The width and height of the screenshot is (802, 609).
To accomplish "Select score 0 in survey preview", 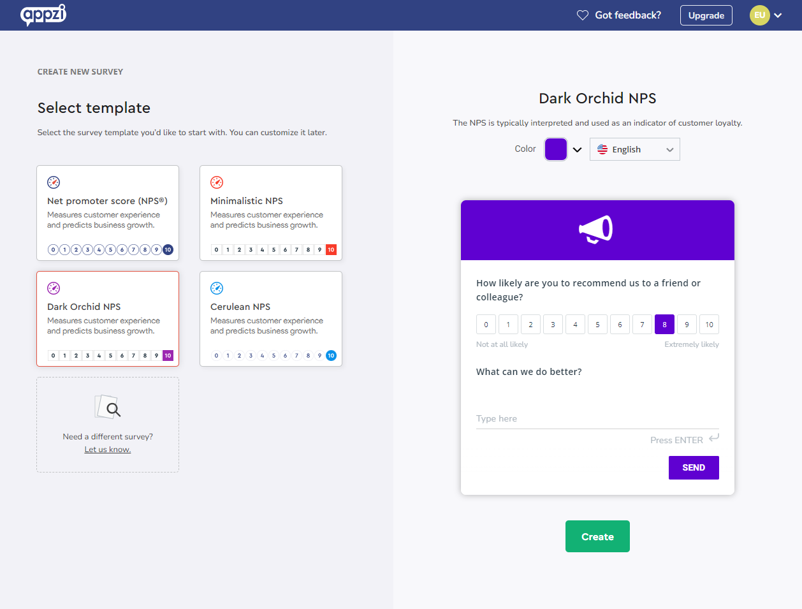I will pyautogui.click(x=486, y=325).
